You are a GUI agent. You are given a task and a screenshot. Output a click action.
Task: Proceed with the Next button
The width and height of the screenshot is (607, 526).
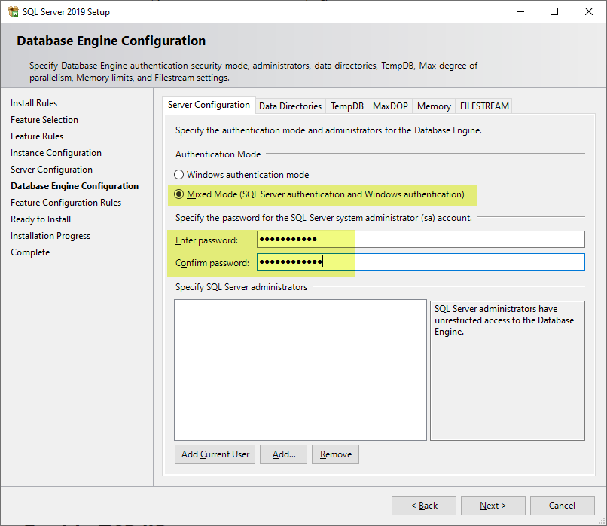[x=493, y=506]
